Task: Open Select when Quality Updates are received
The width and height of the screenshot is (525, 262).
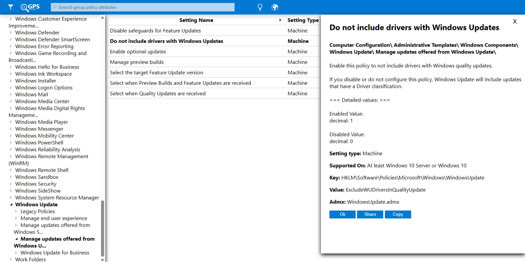Action: (x=158, y=93)
